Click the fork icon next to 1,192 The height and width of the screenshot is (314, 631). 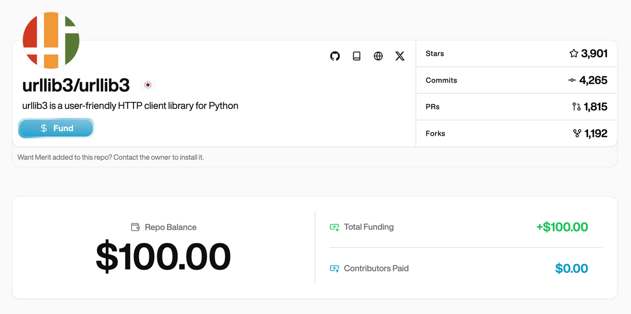click(x=577, y=134)
